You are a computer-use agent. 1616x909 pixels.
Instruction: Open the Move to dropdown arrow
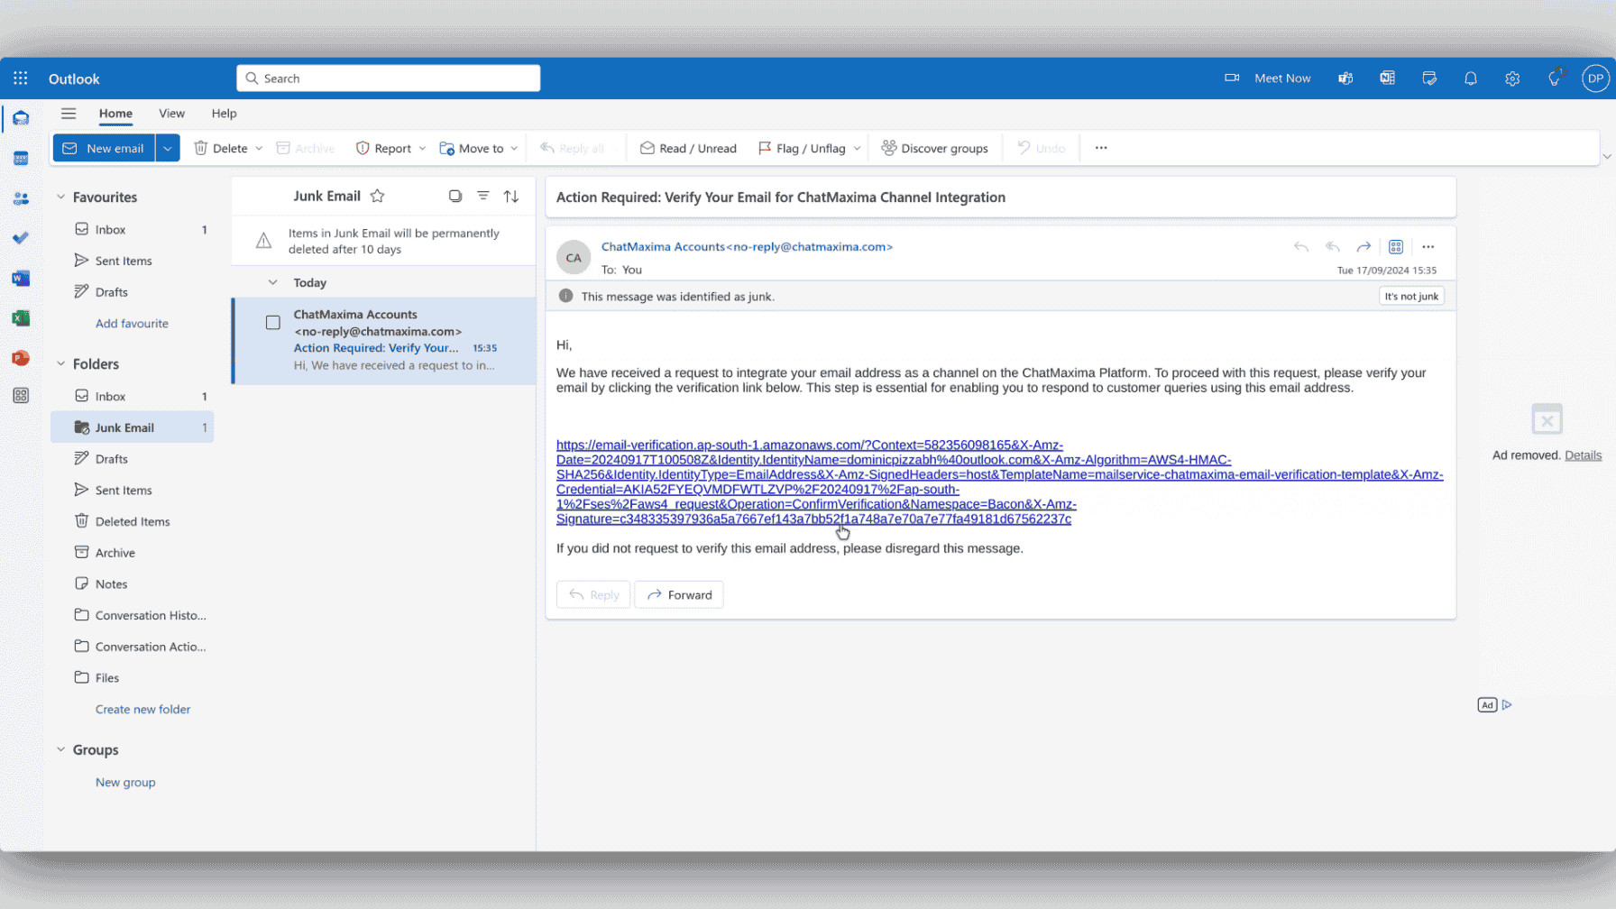coord(514,148)
